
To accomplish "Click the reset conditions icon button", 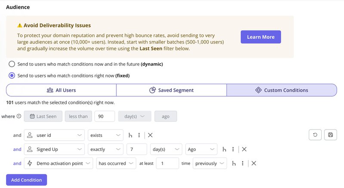I will click(315, 135).
